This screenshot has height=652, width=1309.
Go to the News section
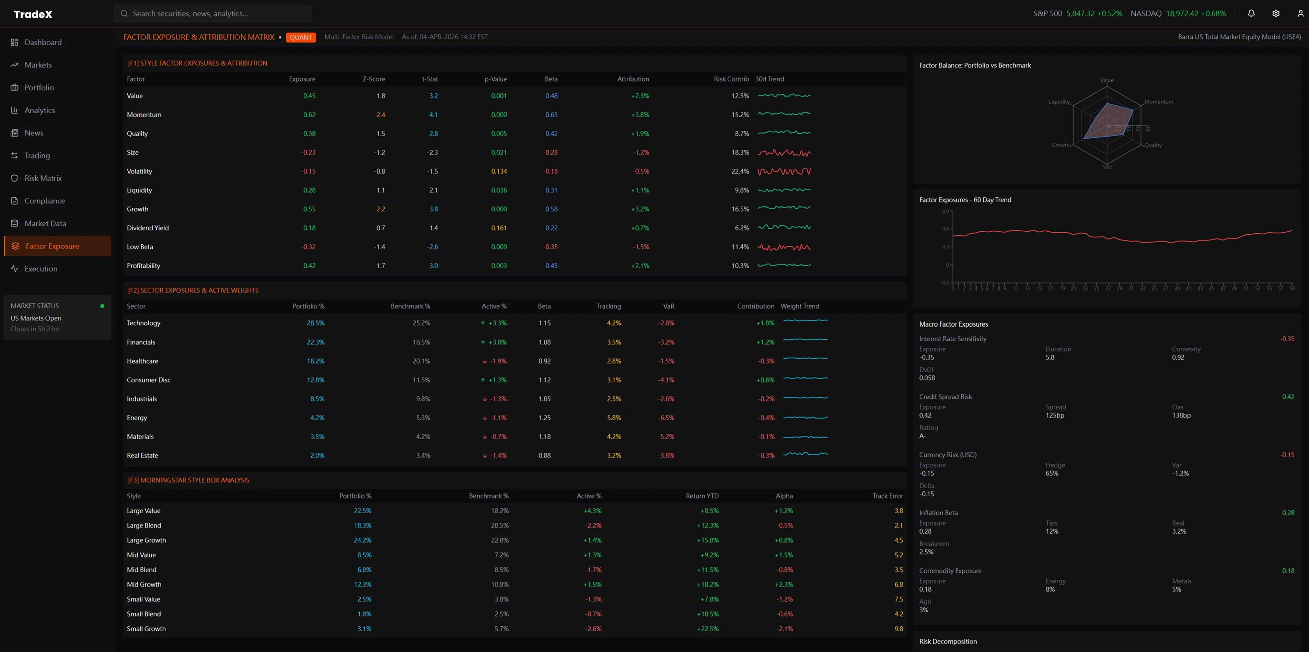(x=34, y=133)
